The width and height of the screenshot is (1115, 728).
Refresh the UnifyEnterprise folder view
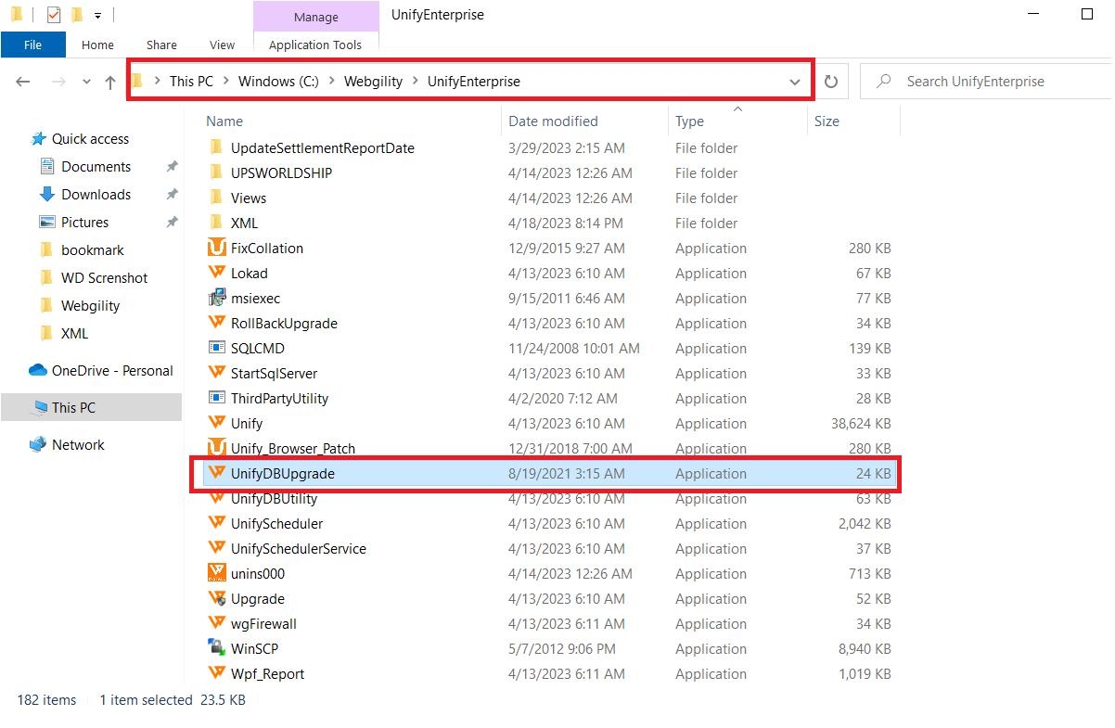831,82
